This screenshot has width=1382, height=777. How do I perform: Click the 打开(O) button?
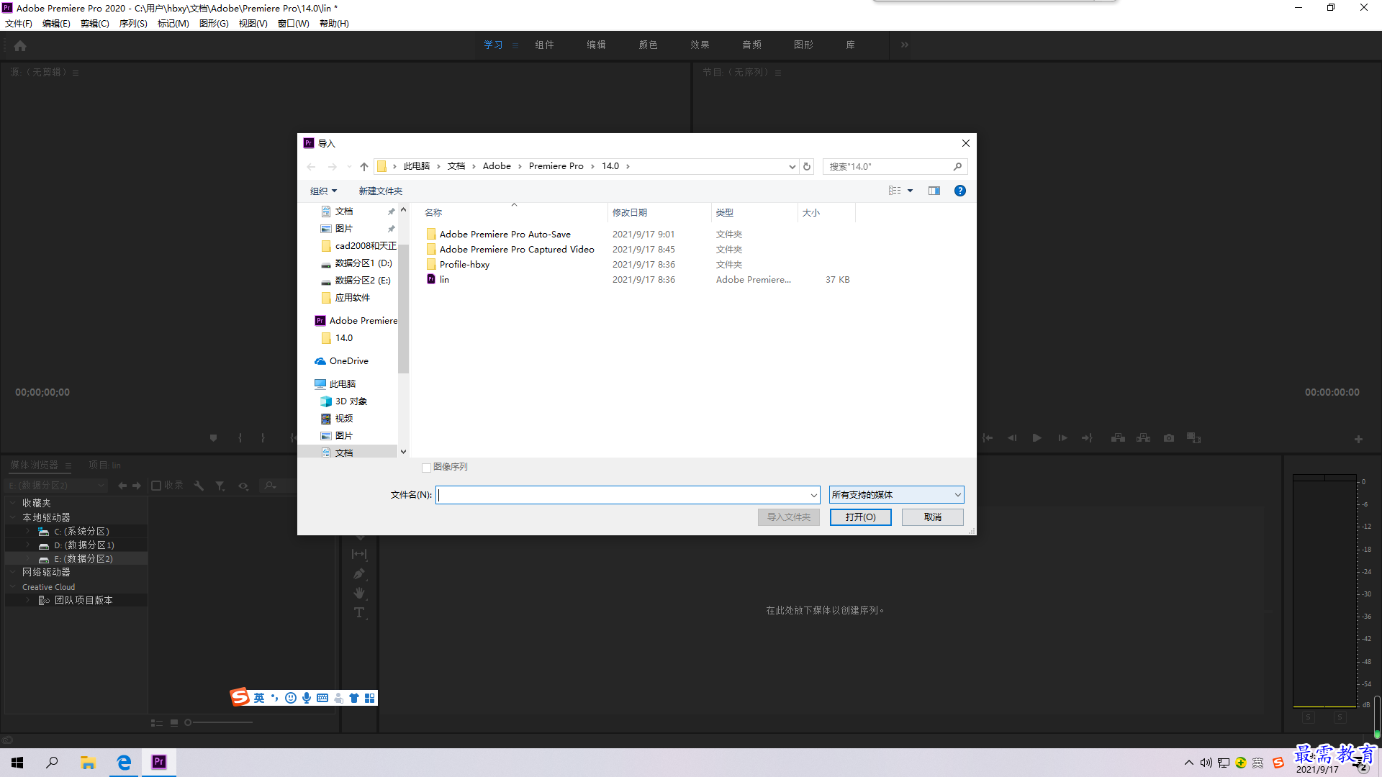tap(860, 517)
